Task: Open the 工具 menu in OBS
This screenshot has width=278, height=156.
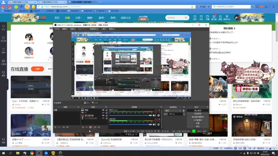Action: (104, 29)
